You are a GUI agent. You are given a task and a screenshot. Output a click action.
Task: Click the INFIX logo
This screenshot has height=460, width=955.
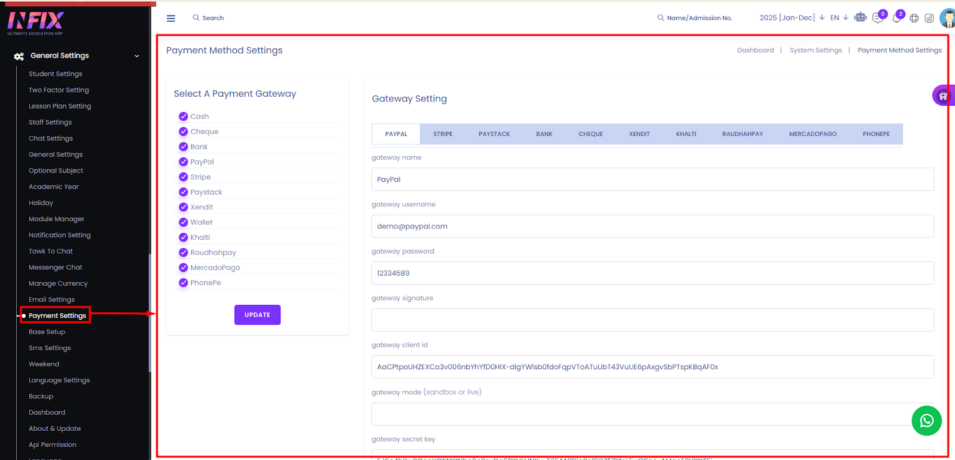(35, 23)
